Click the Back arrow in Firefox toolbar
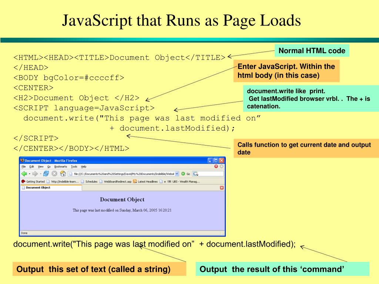The width and height of the screenshot is (379, 284). (x=24, y=174)
